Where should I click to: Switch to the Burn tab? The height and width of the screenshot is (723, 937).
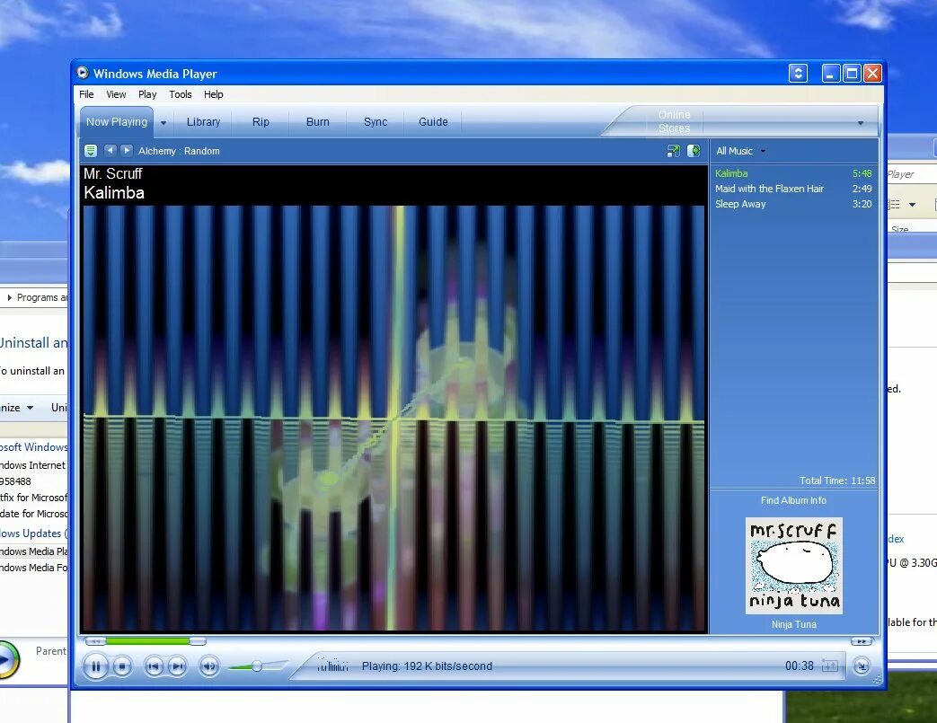(318, 122)
